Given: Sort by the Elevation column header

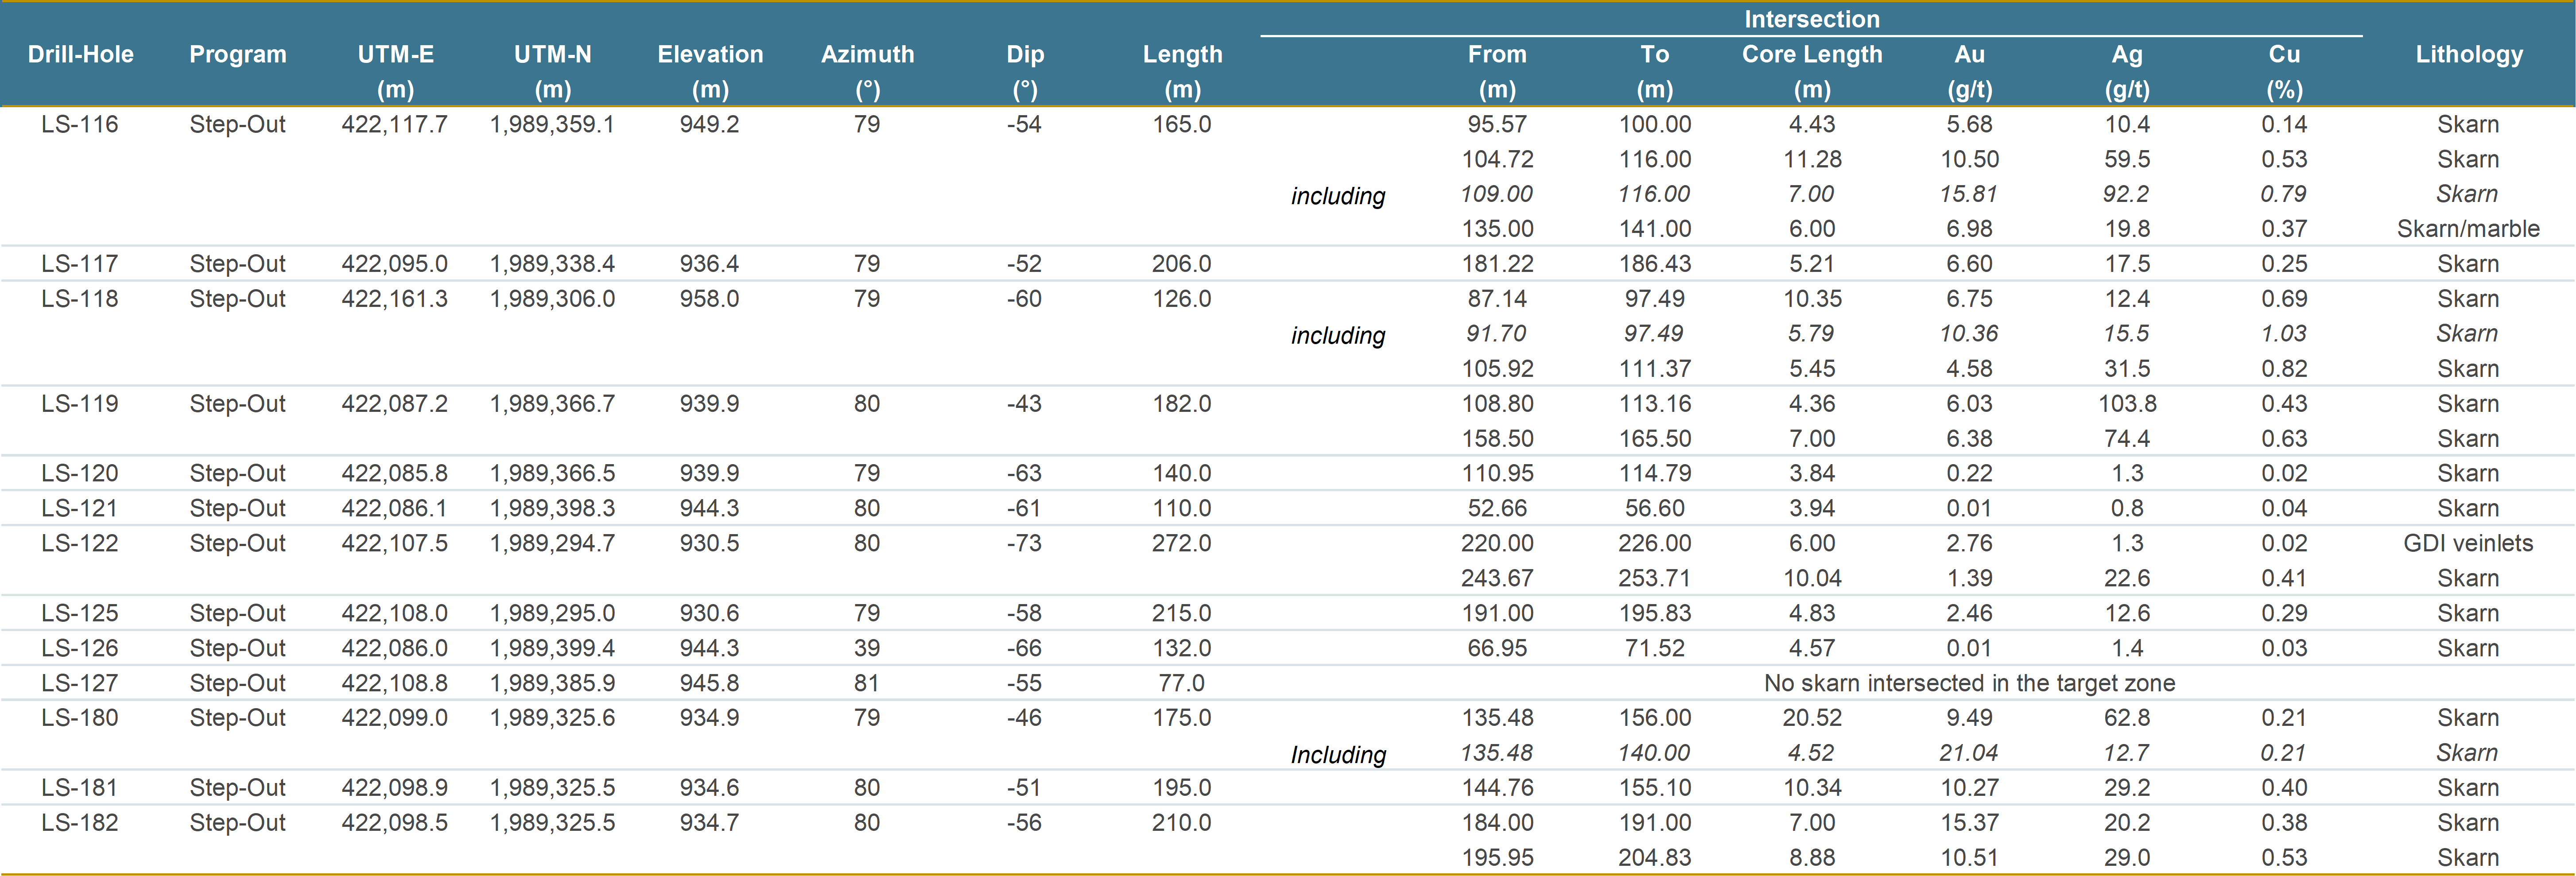Looking at the screenshot, I should pos(709,54).
